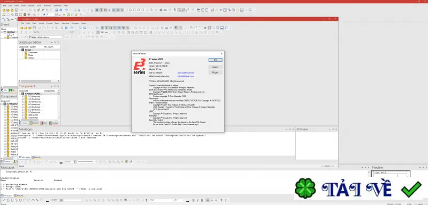This screenshot has height=205, width=428.
Task: Open Window menu in the back main window
Action: pyautogui.click(x=58, y=5)
